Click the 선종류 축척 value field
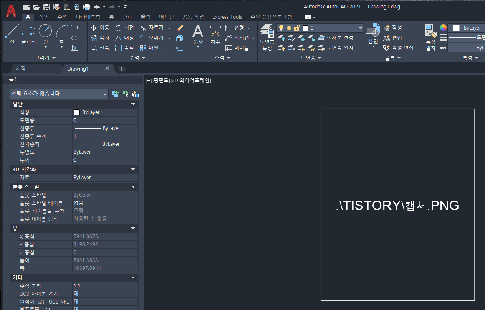 [x=105, y=136]
